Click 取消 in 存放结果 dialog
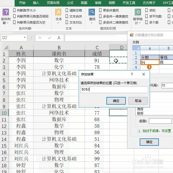 [138, 101]
